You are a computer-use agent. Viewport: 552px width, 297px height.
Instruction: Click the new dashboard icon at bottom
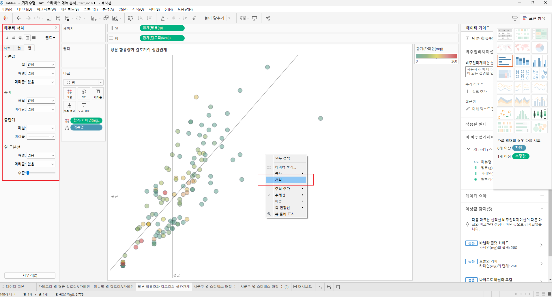coord(329,287)
